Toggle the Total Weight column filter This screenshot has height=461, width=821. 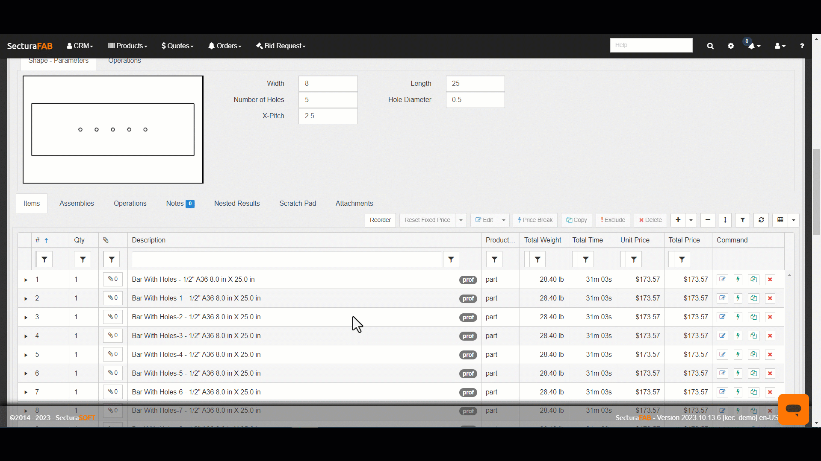(537, 260)
